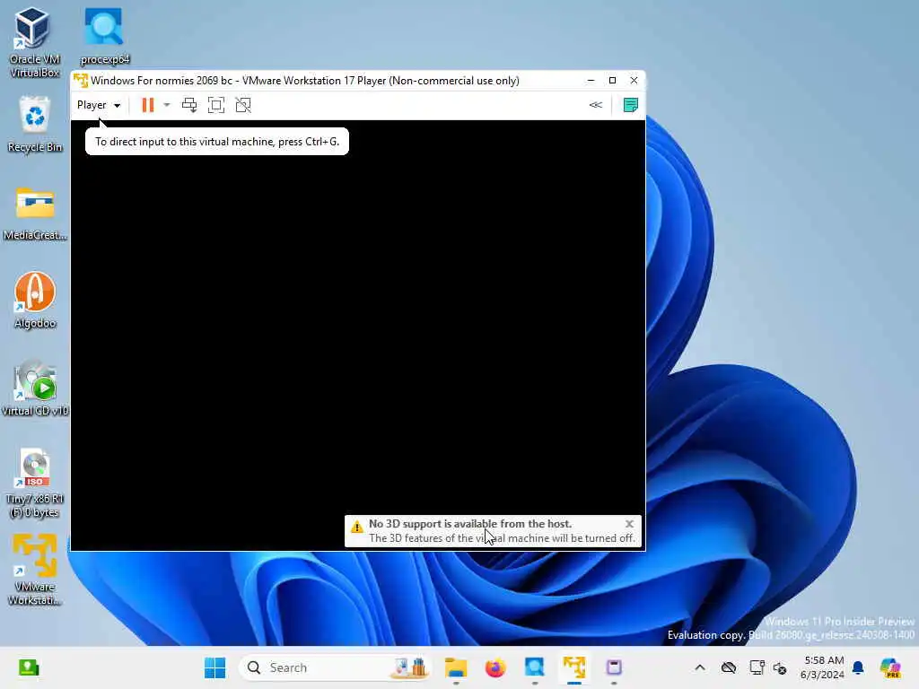Screen dimensions: 919x689
Task: Click the cloud sync-off tray icon
Action: [729, 667]
